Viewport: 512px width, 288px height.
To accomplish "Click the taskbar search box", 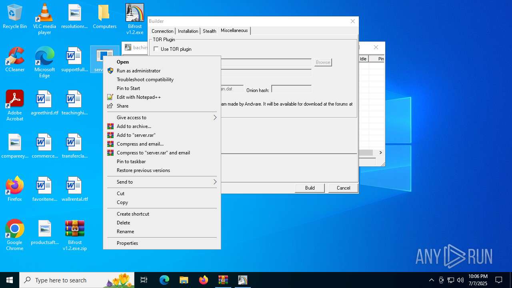I will (78, 280).
